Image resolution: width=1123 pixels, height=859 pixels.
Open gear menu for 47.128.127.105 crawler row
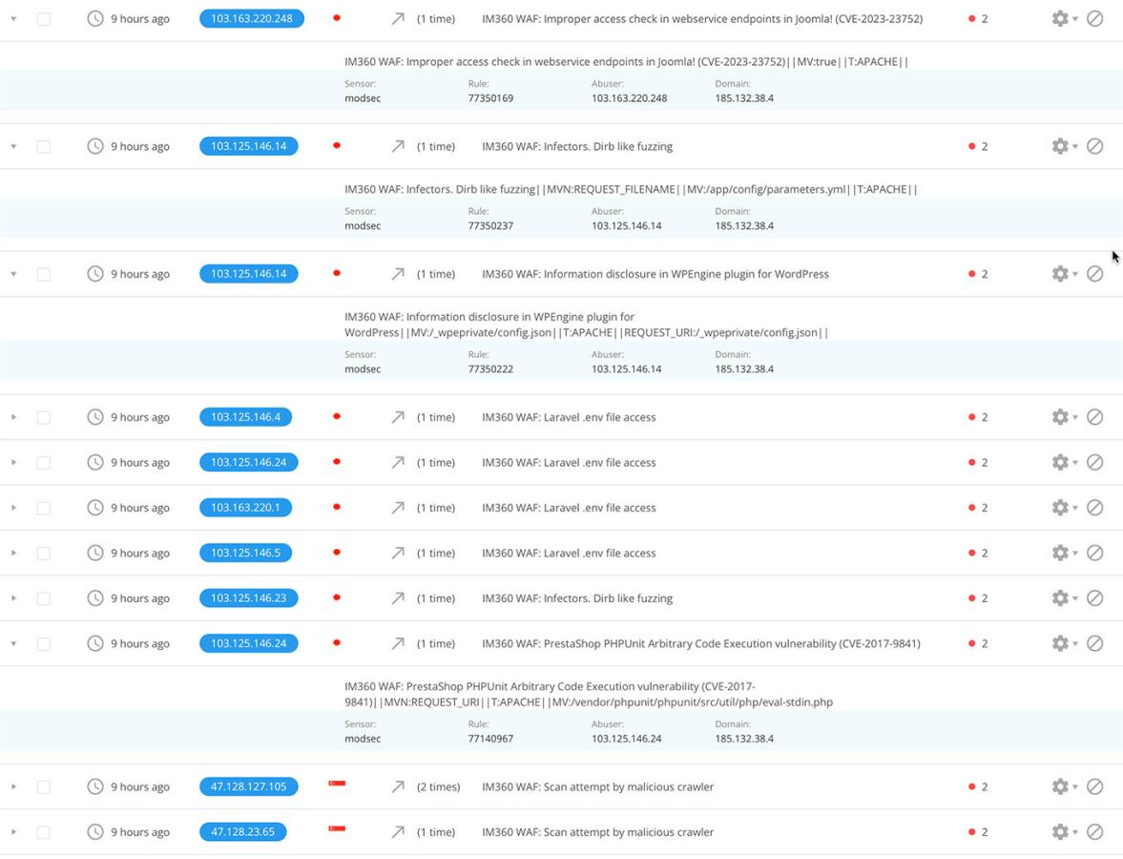1063,787
